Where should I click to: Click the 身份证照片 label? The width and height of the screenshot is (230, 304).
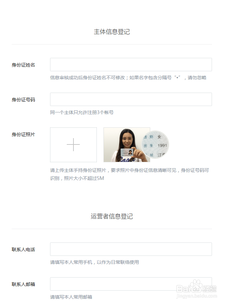click(x=23, y=134)
